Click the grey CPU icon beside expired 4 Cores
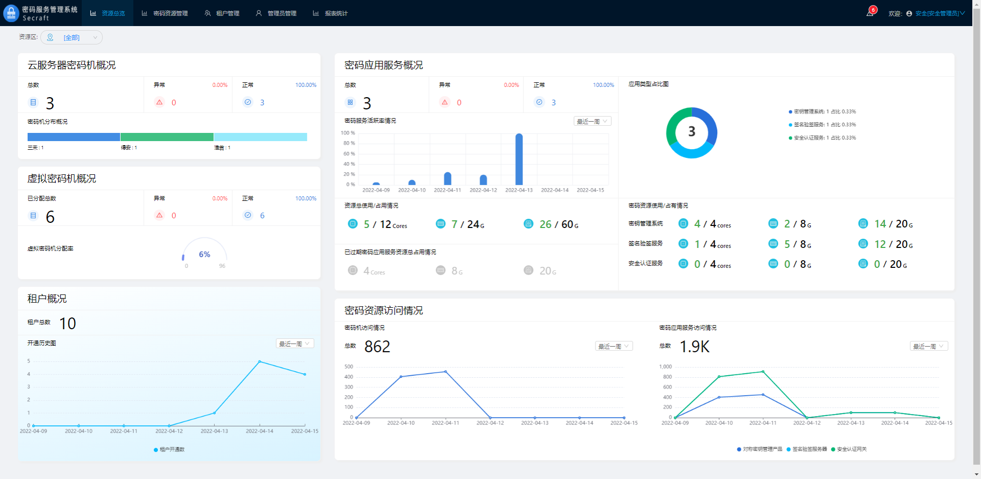This screenshot has width=981, height=479. point(353,270)
